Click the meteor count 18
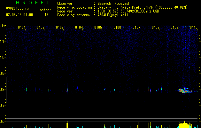This screenshot has height=128, width=201. [46, 15]
